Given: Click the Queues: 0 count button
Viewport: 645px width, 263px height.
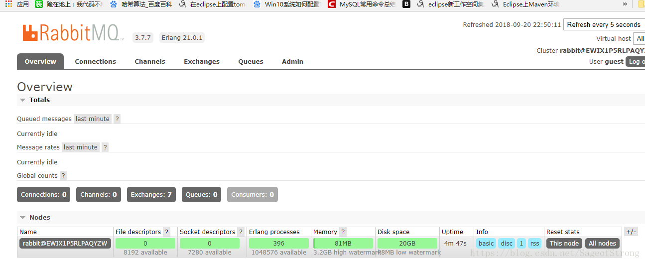Looking at the screenshot, I should pyautogui.click(x=202, y=194).
